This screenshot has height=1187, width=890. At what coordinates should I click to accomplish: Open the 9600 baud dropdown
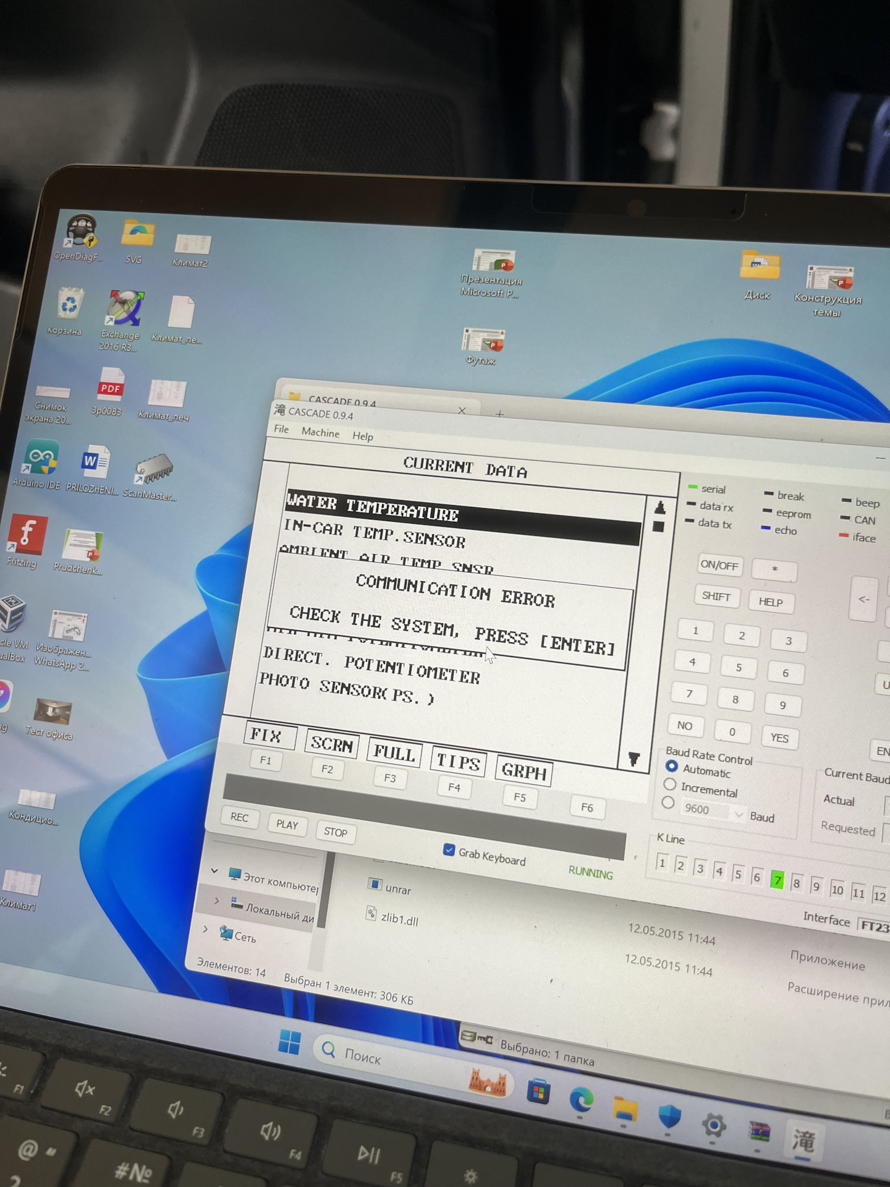coord(739,814)
